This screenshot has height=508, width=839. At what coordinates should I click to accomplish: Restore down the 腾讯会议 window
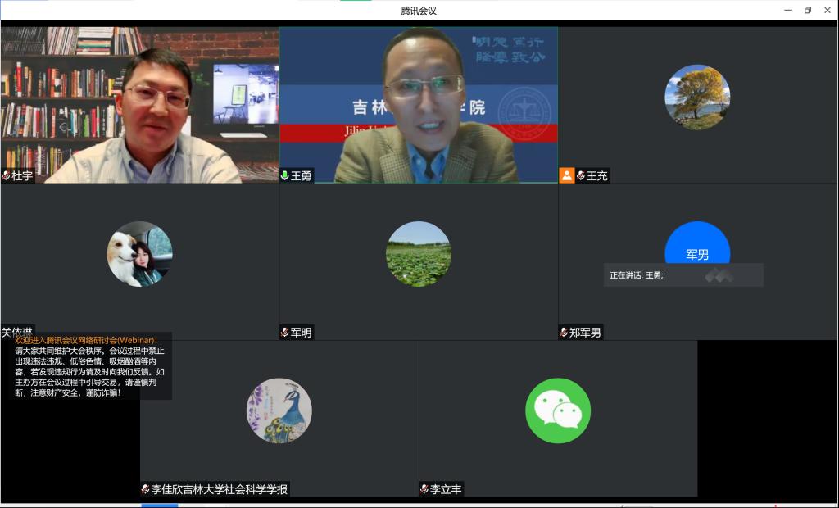807,10
